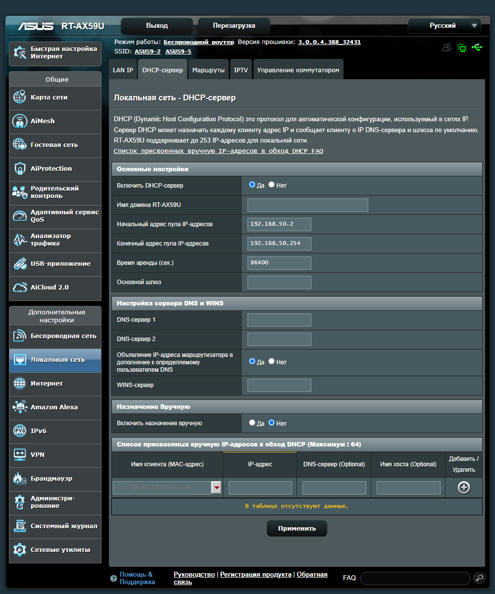This screenshot has width=495, height=594.
Task: Open Гостевая сеть sidebar icon
Action: pos(20,145)
